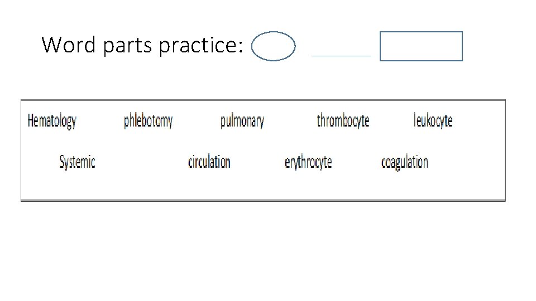Viewport: 536px width, 301px height.
Task: Select the word circulation
Action: (209, 162)
